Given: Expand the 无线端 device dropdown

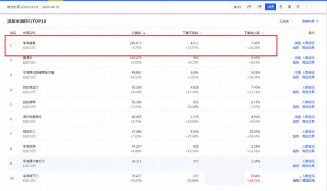Looking at the screenshot, I should [x=286, y=21].
